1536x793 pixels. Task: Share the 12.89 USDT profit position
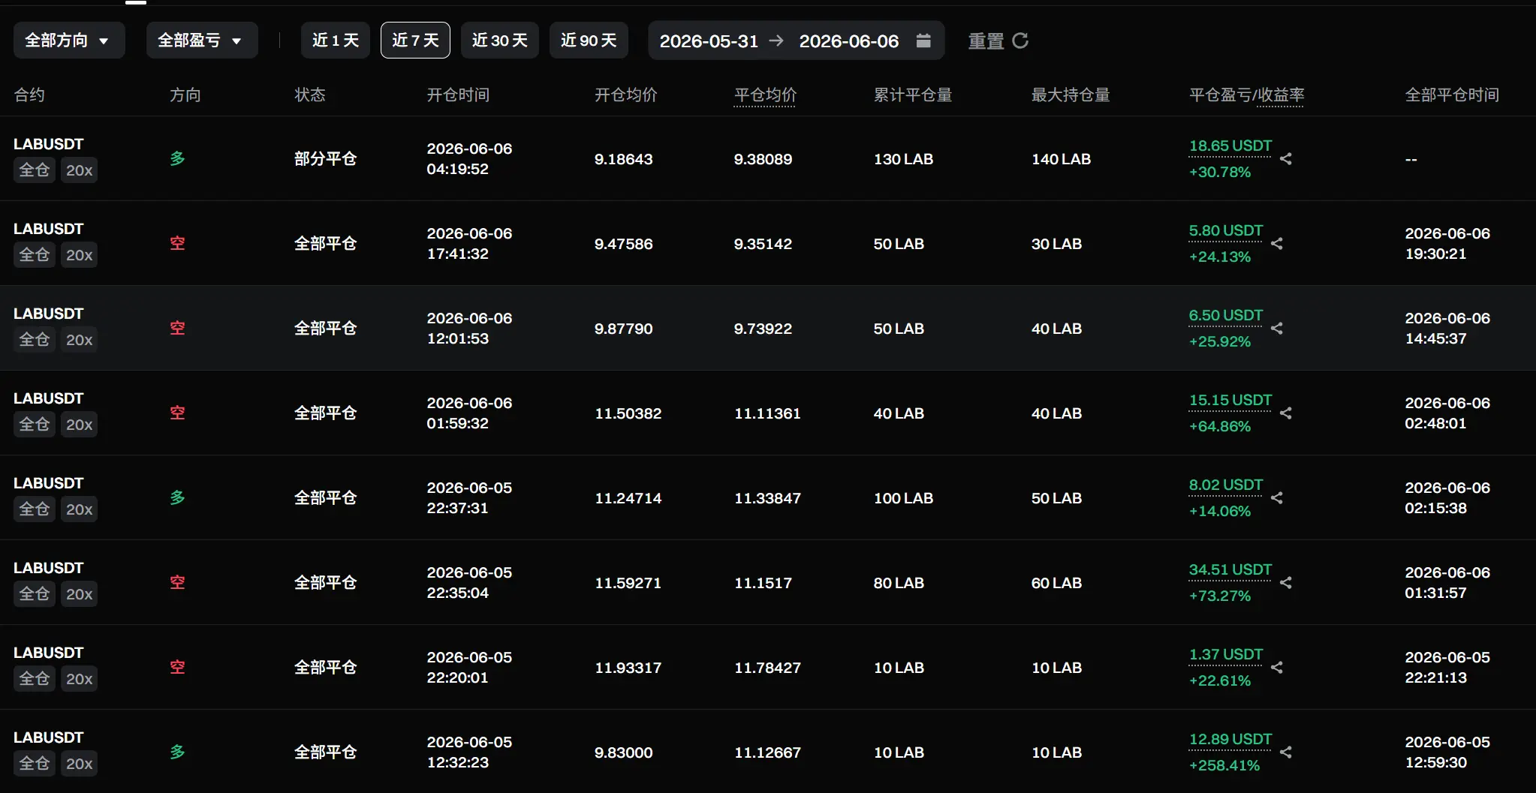(x=1286, y=752)
